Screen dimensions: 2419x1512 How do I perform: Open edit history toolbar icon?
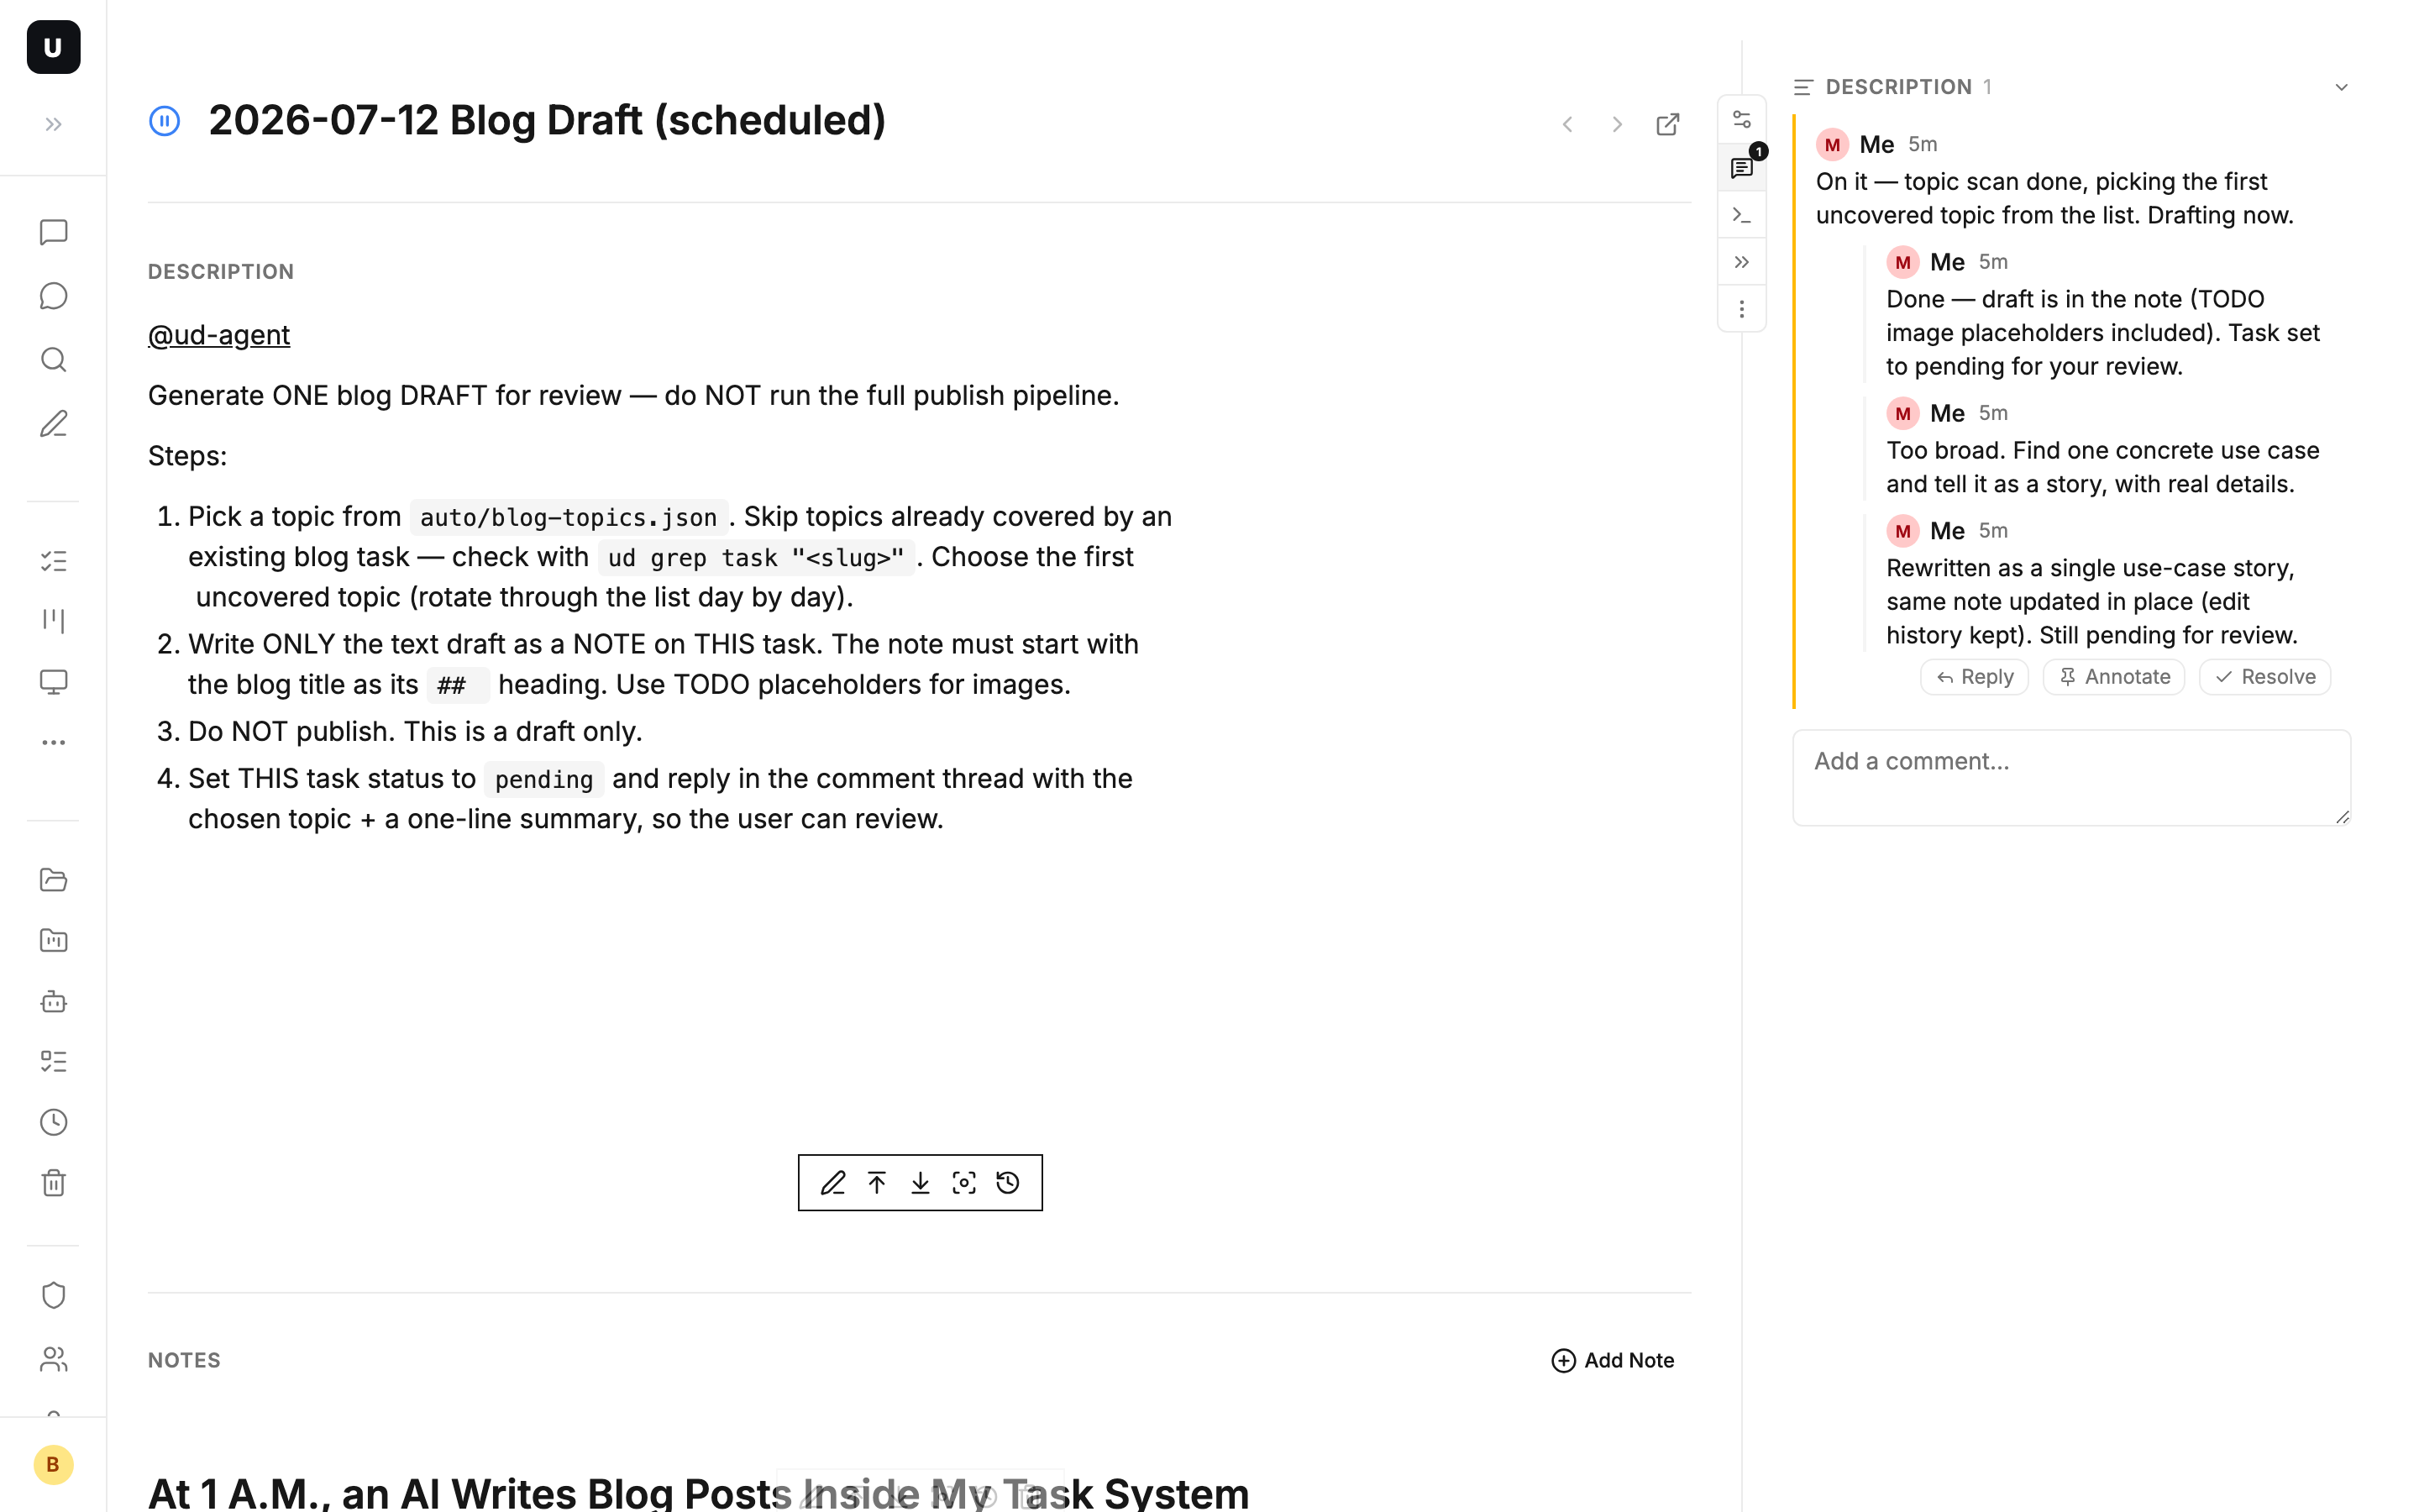click(x=1008, y=1183)
